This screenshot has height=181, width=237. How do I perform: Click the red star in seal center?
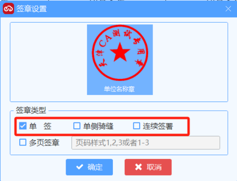120,52
